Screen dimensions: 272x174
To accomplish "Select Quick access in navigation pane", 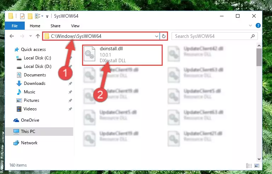I will point(33,50).
